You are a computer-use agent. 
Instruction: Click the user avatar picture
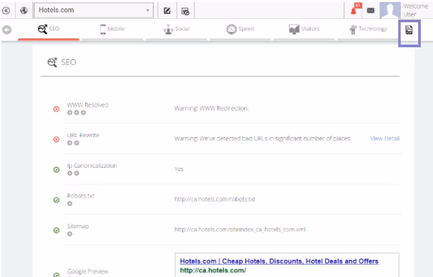(390, 9)
